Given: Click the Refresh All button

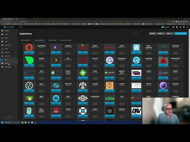Looking at the screenshot, I should coord(152,33).
